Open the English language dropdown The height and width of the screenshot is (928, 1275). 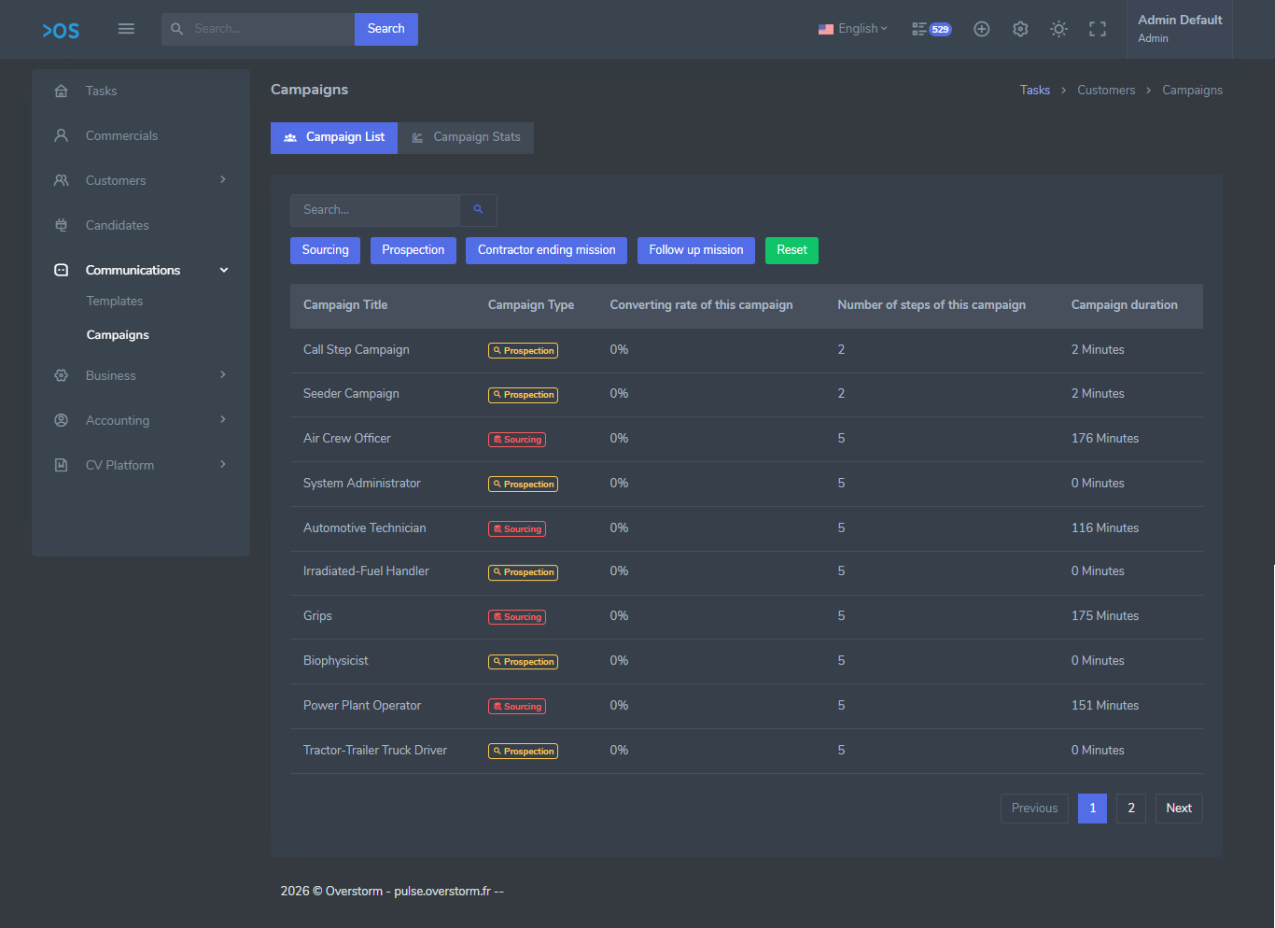tap(852, 29)
